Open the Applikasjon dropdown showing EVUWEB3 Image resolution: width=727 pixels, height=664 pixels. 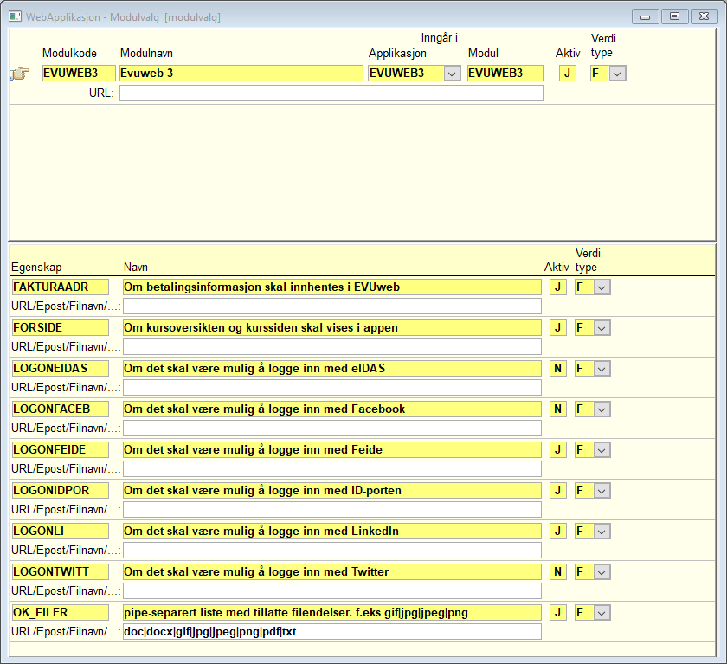click(452, 74)
